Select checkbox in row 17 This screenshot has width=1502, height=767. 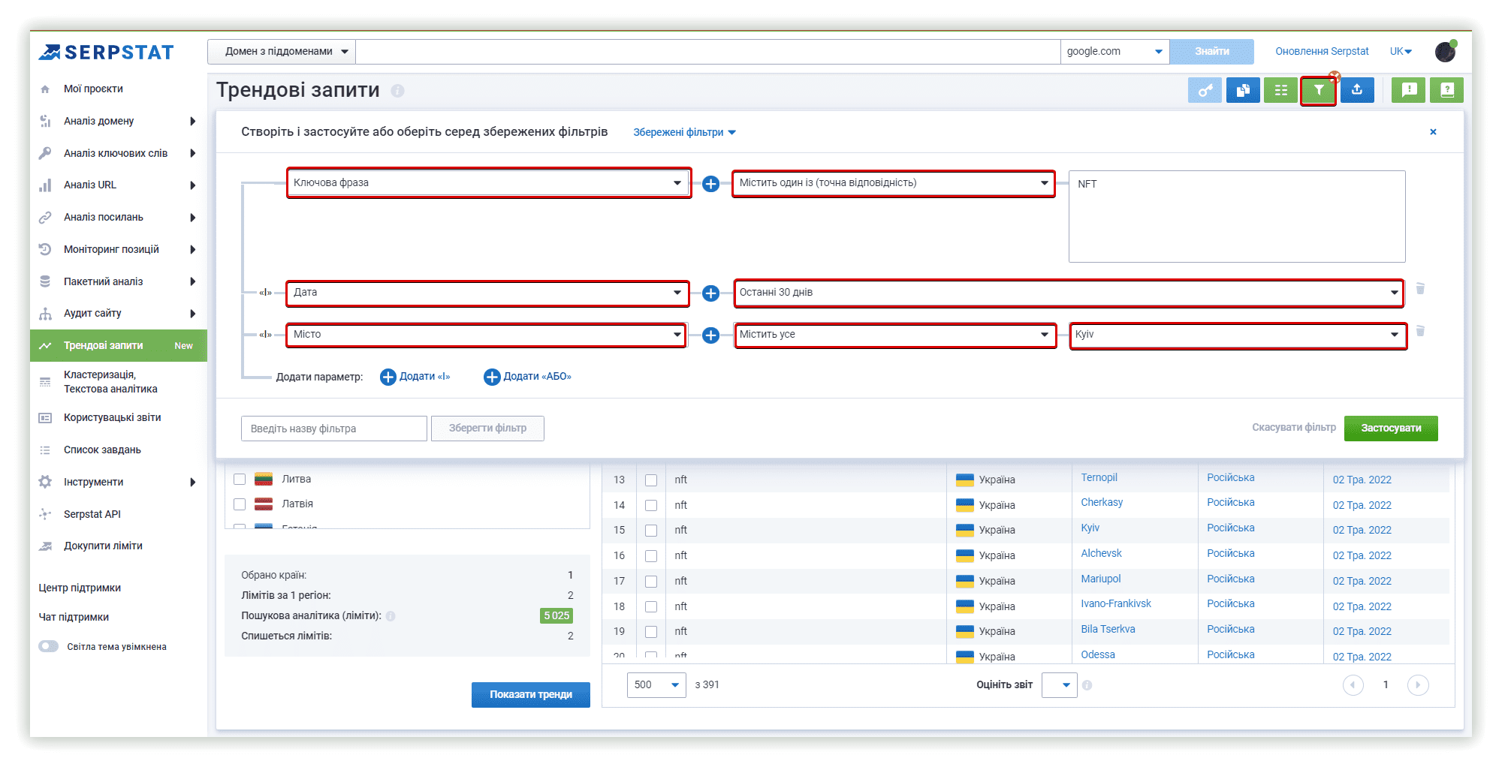651,582
